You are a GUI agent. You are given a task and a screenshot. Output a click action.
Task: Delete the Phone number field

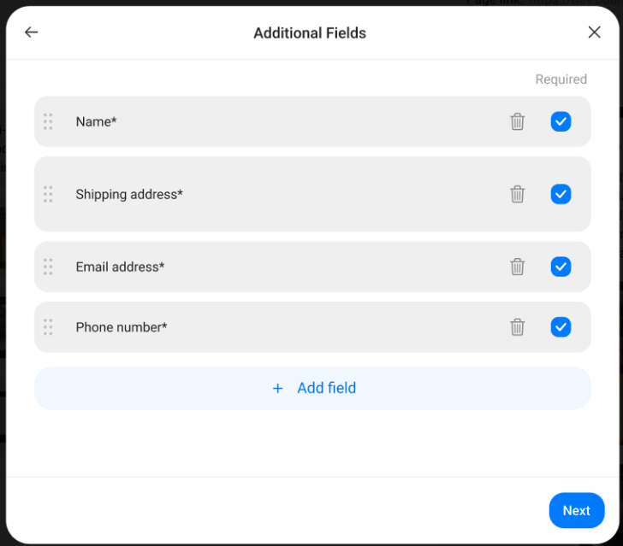[x=517, y=327]
